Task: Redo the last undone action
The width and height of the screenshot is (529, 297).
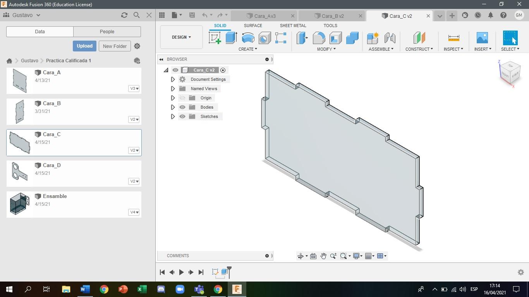Action: coord(220,15)
